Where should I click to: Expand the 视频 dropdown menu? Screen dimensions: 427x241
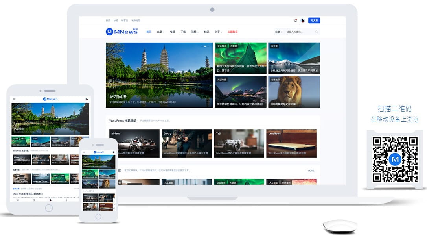pyautogui.click(x=195, y=32)
